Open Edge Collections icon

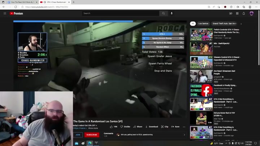pos(244,7)
